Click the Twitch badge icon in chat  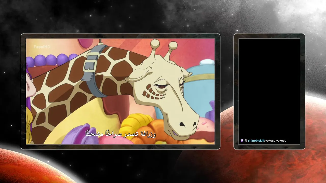pos(242,141)
